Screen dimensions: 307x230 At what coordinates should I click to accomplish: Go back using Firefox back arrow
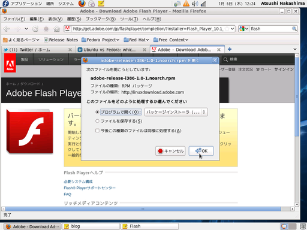7,29
